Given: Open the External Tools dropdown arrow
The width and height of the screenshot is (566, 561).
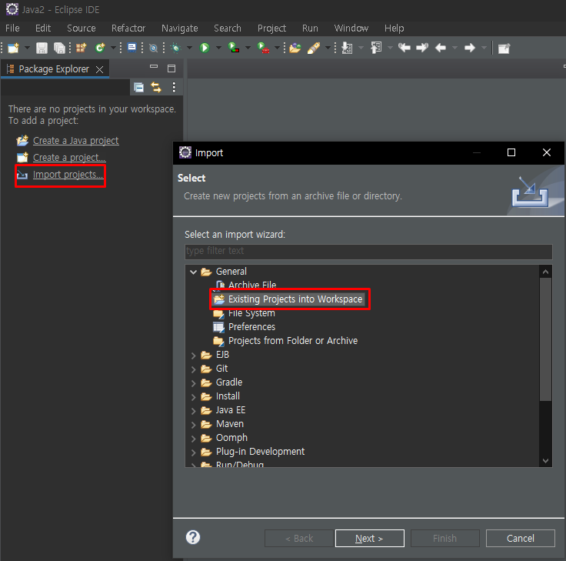Looking at the screenshot, I should [277, 48].
